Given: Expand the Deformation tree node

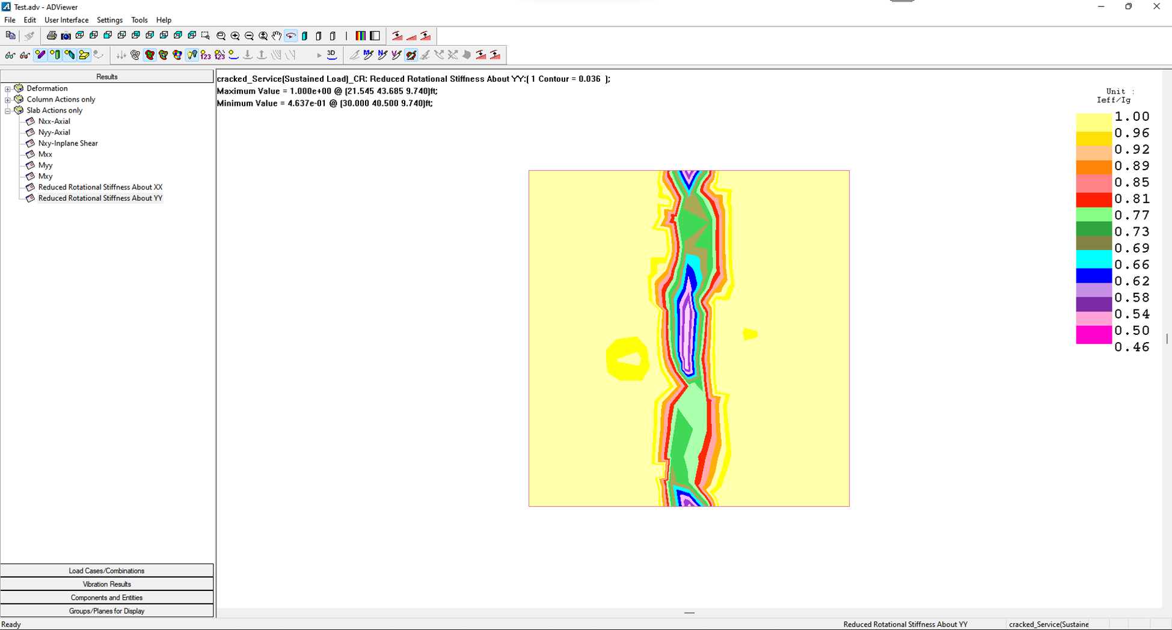Looking at the screenshot, I should pyautogui.click(x=8, y=89).
